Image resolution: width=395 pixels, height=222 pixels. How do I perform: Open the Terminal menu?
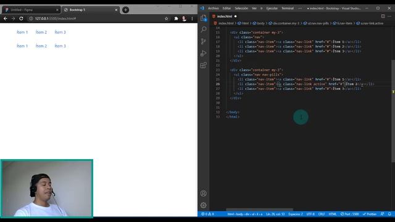tap(288, 8)
